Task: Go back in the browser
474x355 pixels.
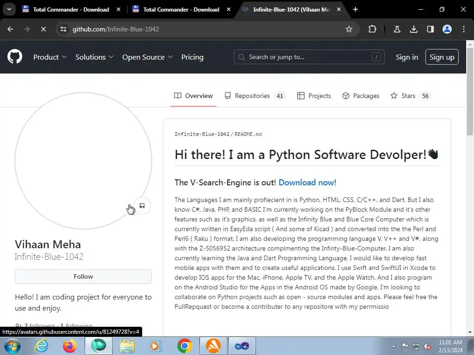Action: click(10, 29)
